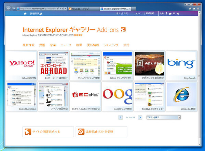Open the Bing Search add-on tile

181,65
